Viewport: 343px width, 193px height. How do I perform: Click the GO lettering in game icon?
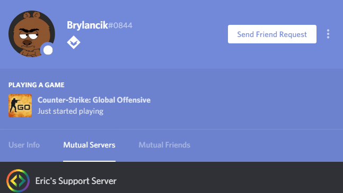point(24,107)
